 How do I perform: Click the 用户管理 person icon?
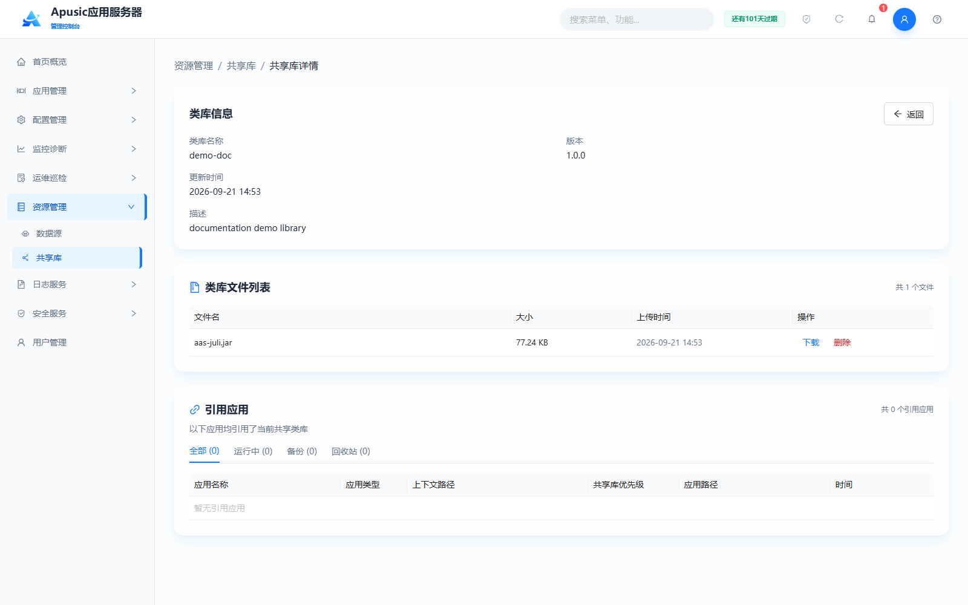(21, 342)
